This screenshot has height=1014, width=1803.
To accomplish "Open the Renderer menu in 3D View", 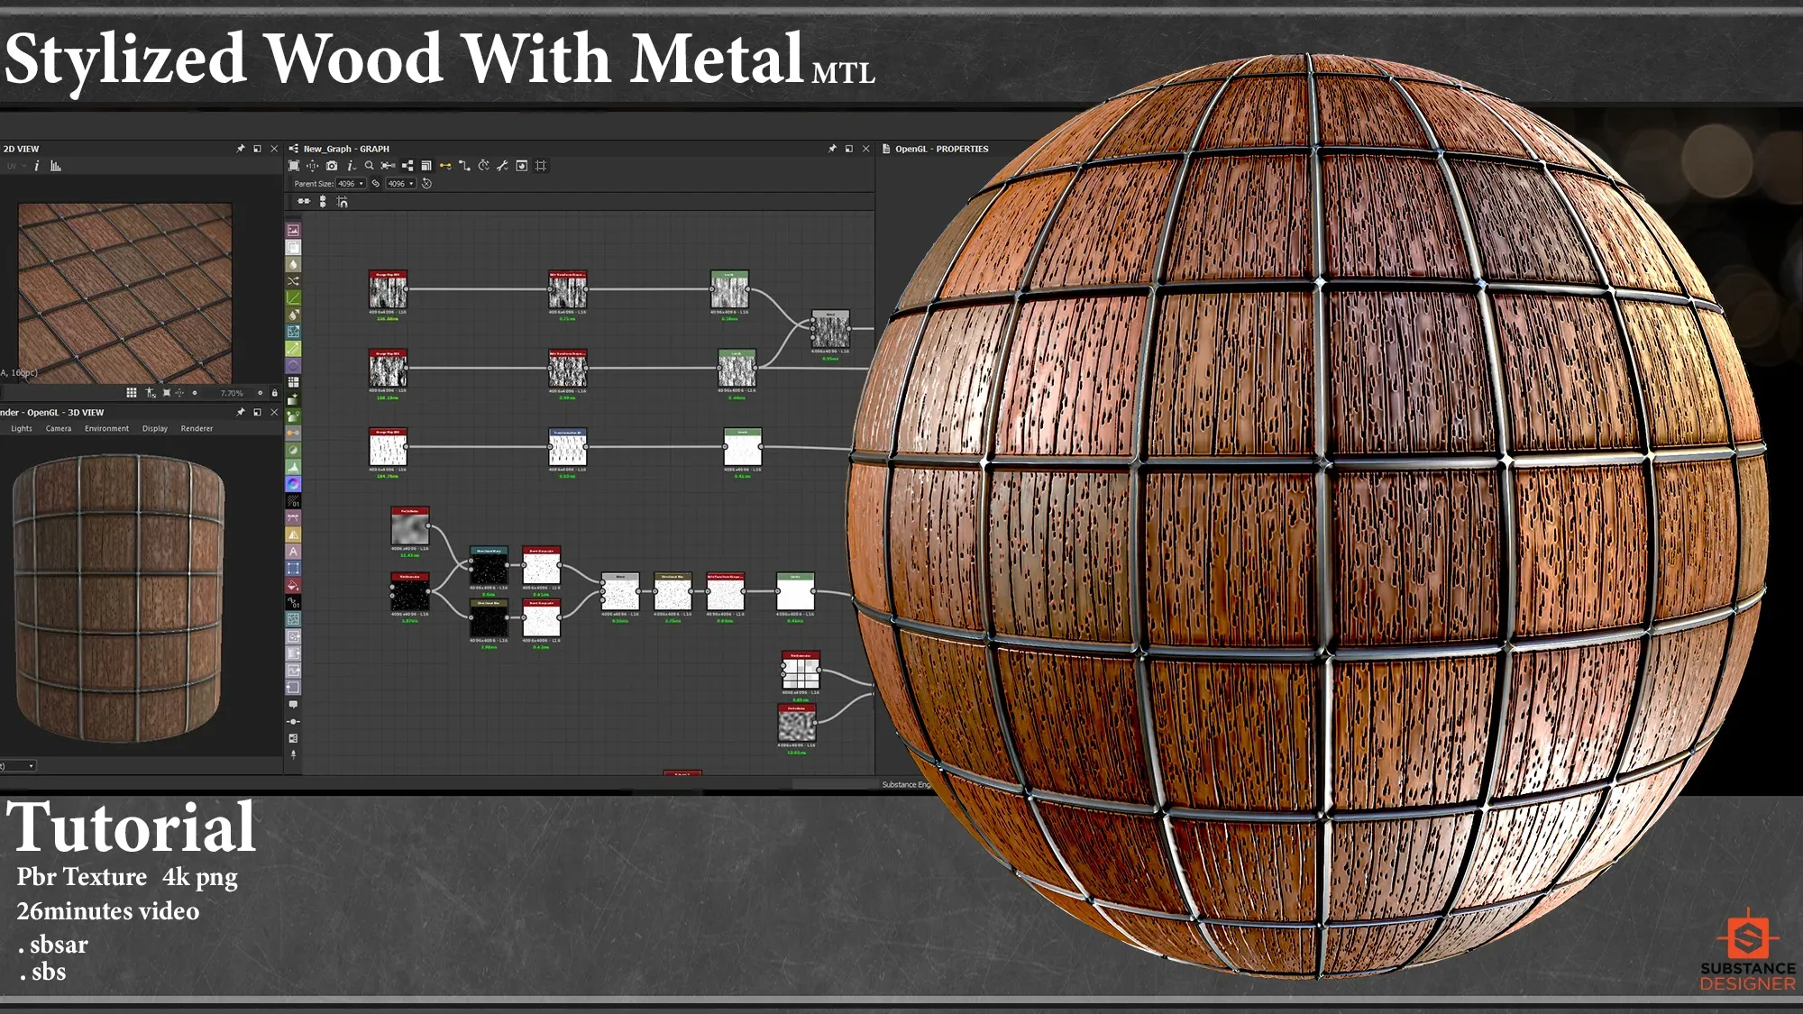I will coord(197,429).
